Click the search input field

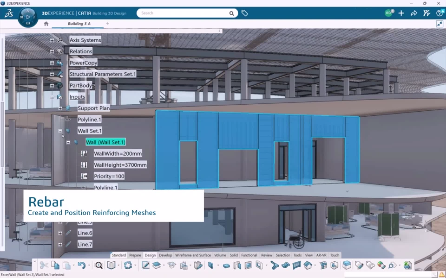pos(187,13)
